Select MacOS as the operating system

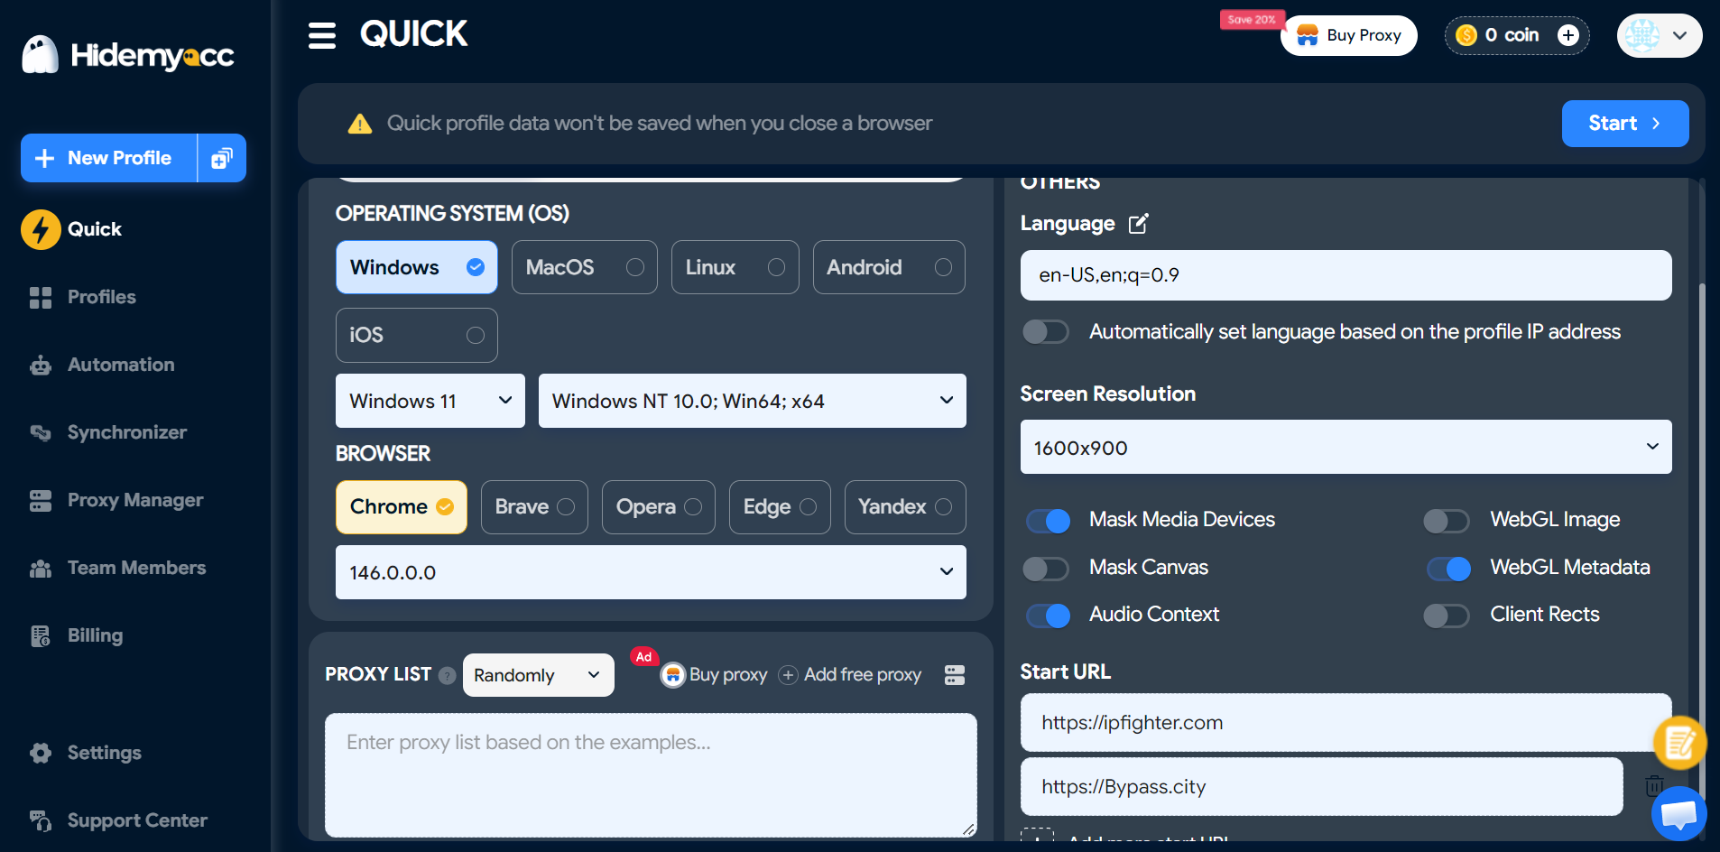(584, 267)
